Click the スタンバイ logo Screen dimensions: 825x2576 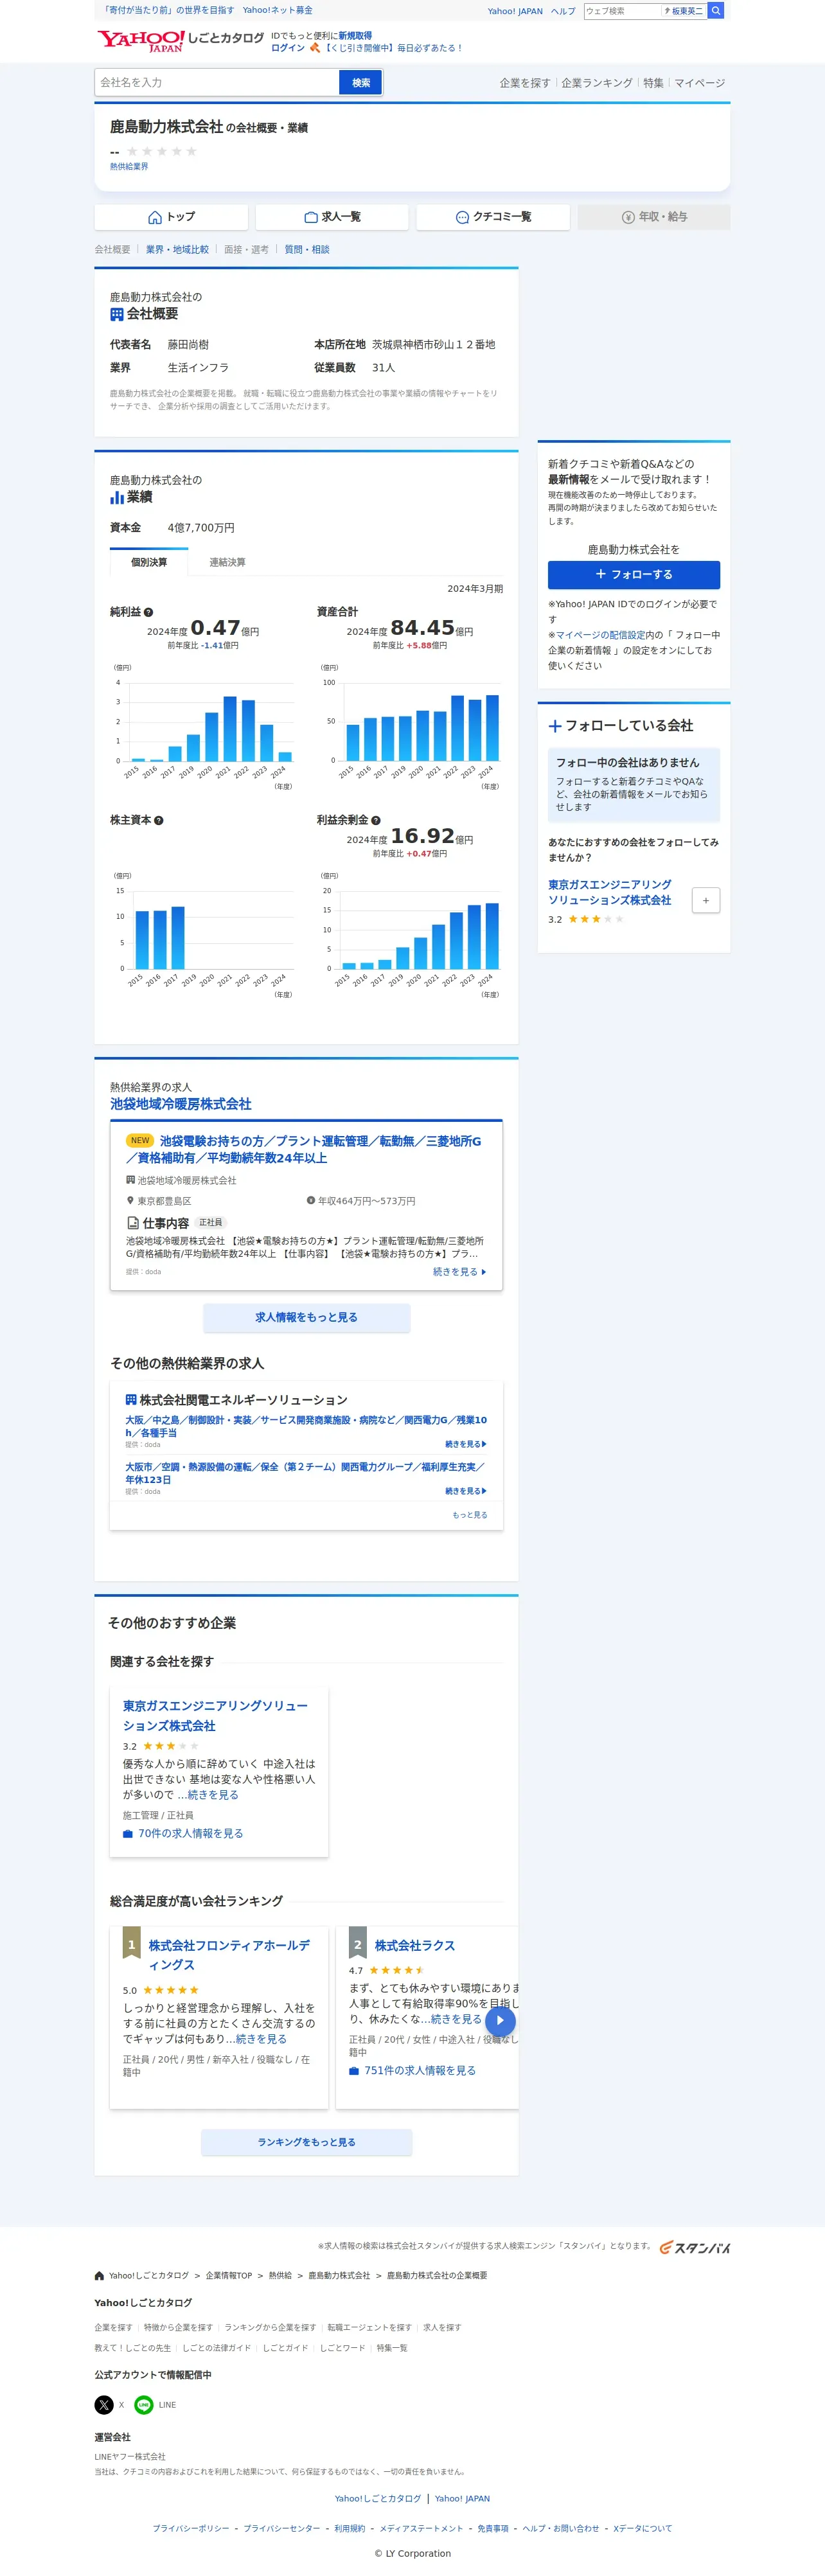(694, 2247)
